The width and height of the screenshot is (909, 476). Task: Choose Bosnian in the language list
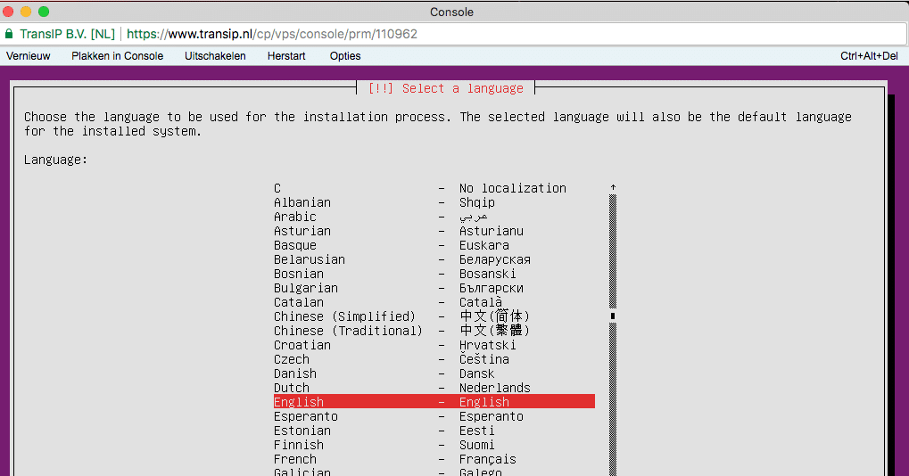pos(434,274)
